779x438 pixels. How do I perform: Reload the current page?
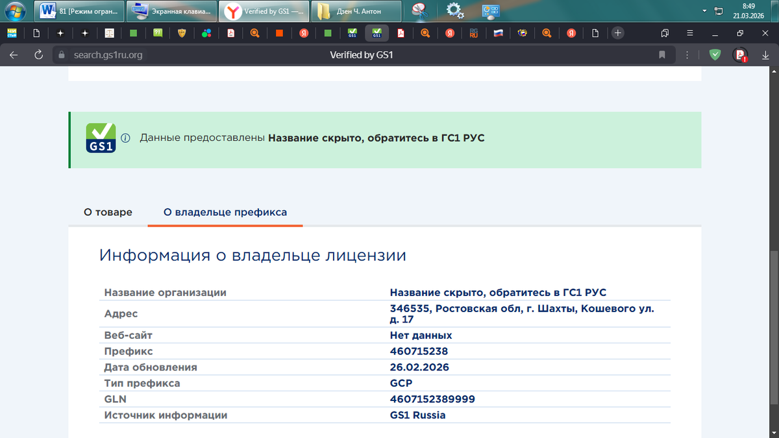point(38,55)
